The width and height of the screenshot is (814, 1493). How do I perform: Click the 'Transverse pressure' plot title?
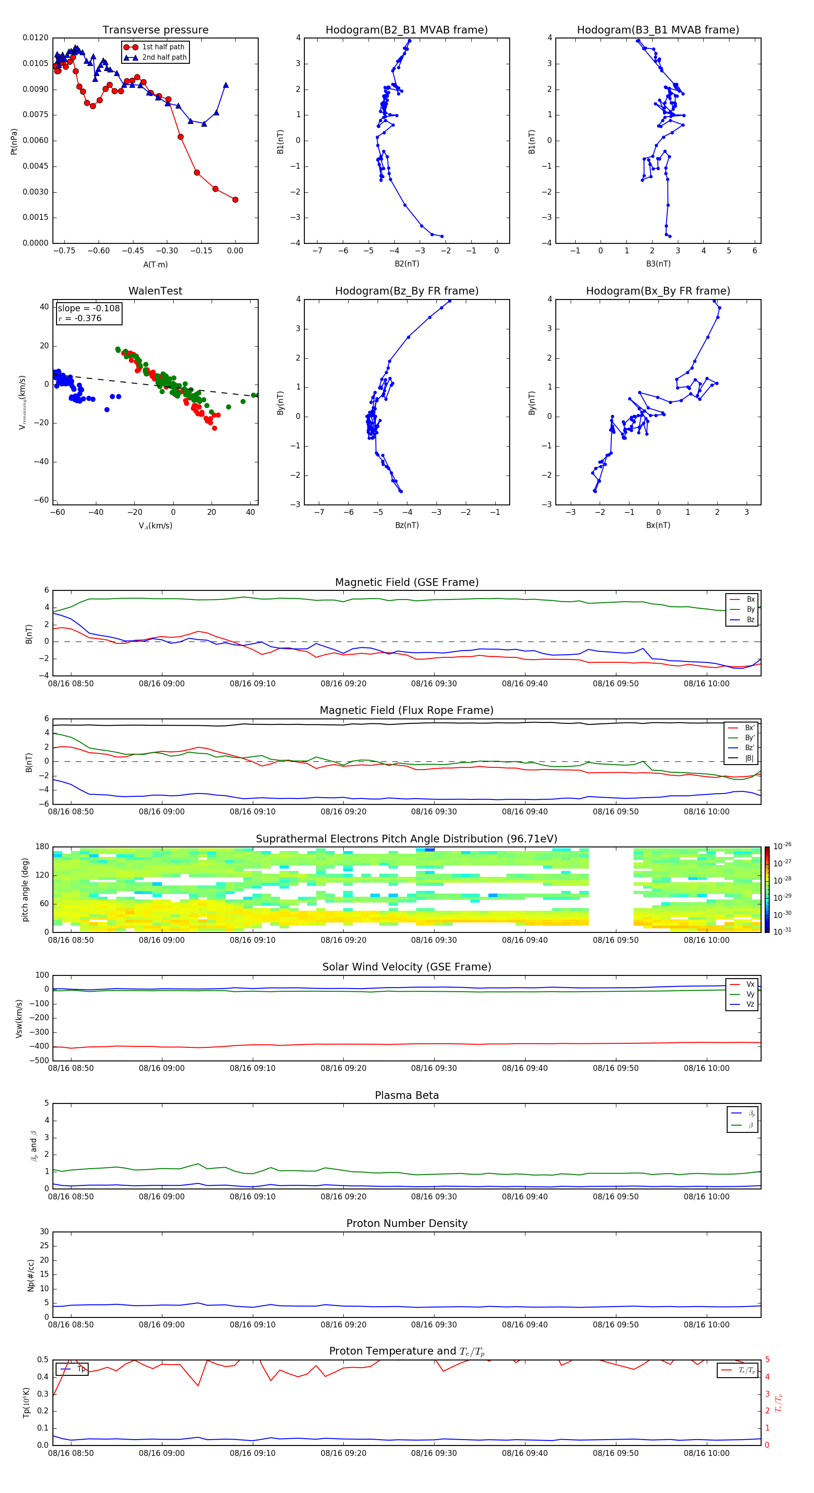(155, 30)
